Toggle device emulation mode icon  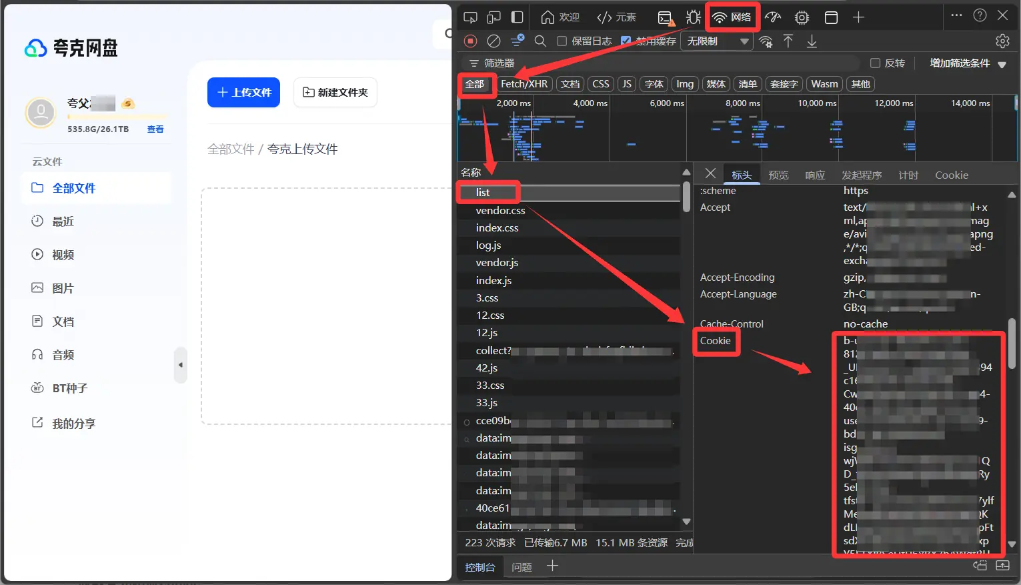493,17
